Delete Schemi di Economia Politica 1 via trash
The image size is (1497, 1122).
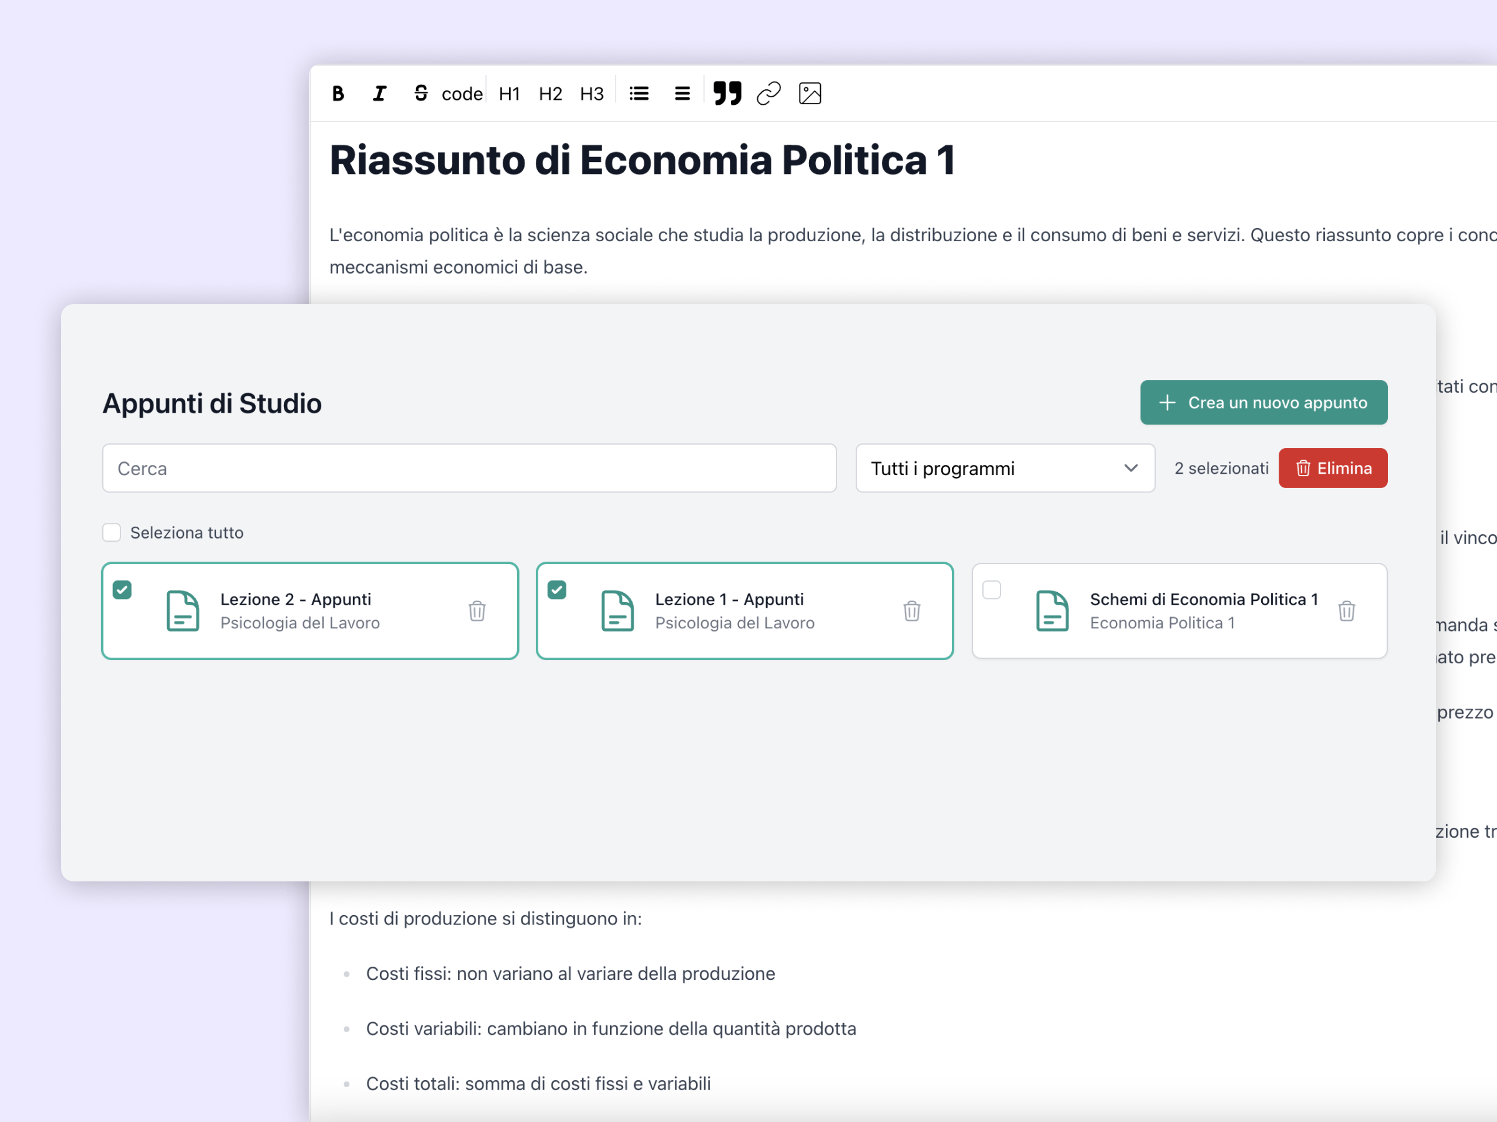click(1347, 611)
